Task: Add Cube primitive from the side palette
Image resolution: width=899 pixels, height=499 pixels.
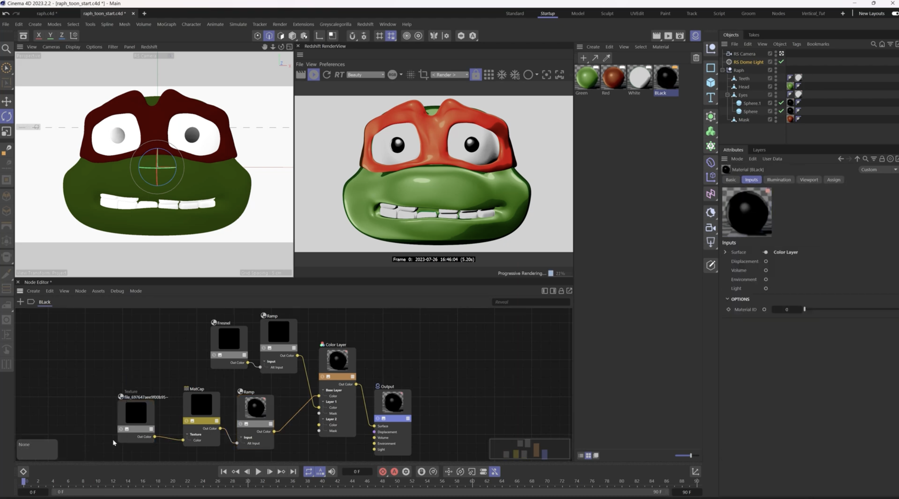Action: 711,82
